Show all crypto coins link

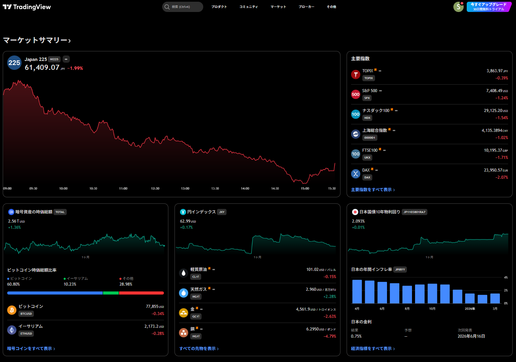(x=31, y=349)
